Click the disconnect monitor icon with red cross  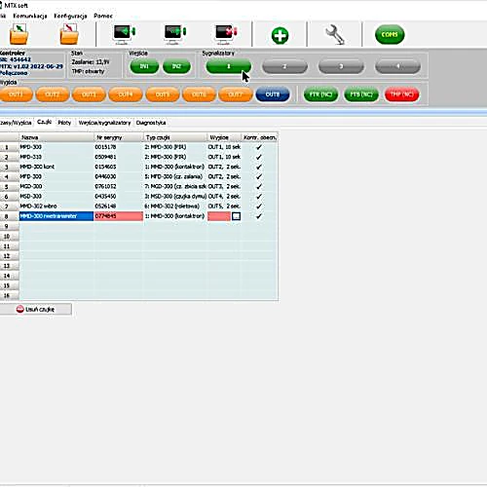[226, 34]
